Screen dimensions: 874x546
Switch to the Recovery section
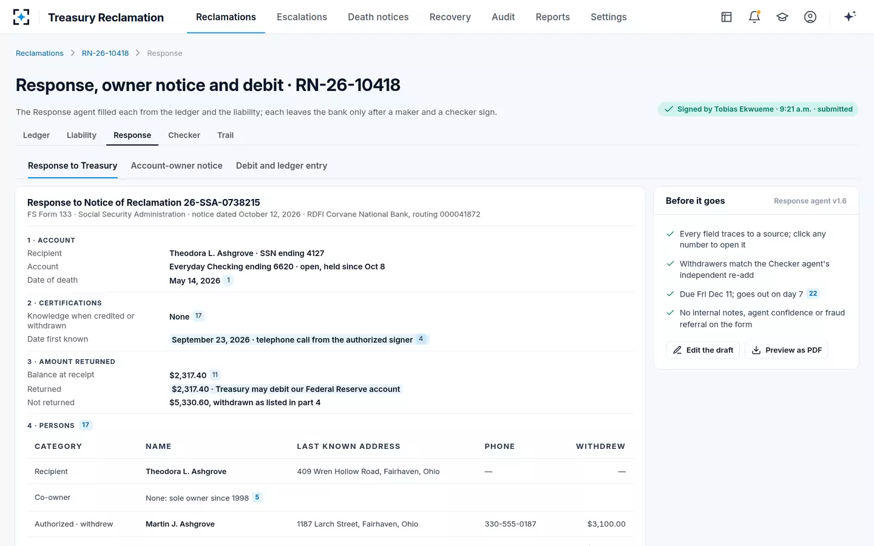[x=450, y=17]
